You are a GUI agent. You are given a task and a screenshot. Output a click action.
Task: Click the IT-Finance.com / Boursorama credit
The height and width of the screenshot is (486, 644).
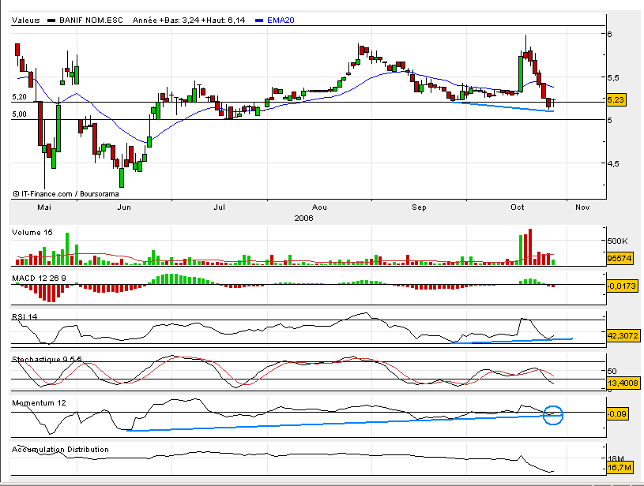click(x=66, y=194)
